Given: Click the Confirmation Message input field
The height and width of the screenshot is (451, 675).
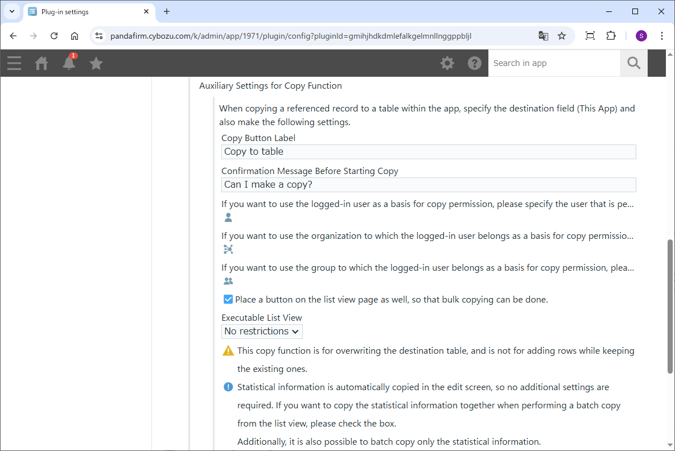Looking at the screenshot, I should click(x=428, y=185).
